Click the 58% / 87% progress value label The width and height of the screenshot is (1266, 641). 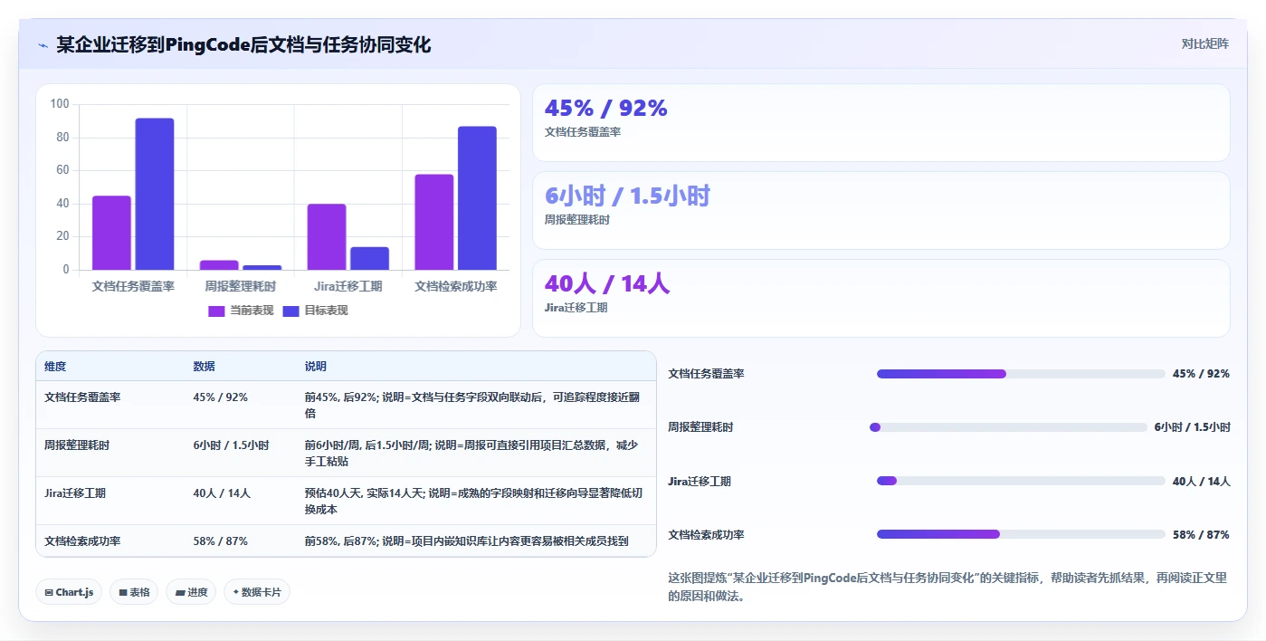[x=1201, y=535]
